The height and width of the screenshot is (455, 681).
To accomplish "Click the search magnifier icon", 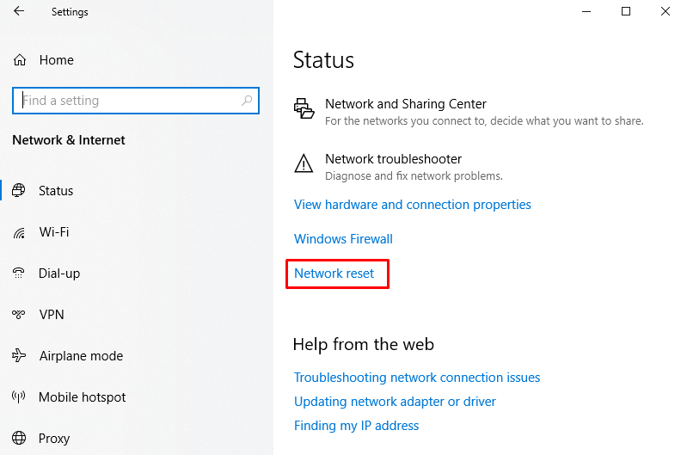I will (247, 101).
